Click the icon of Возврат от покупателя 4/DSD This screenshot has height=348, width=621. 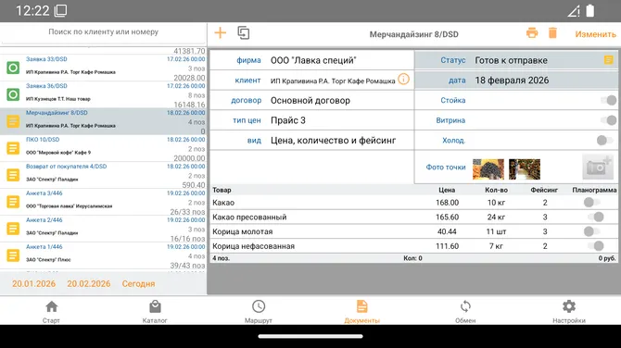[x=13, y=175]
